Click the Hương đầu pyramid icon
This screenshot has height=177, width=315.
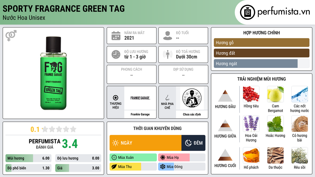tap(225, 96)
